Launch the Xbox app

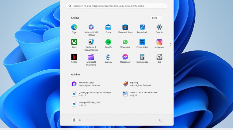click(74, 44)
